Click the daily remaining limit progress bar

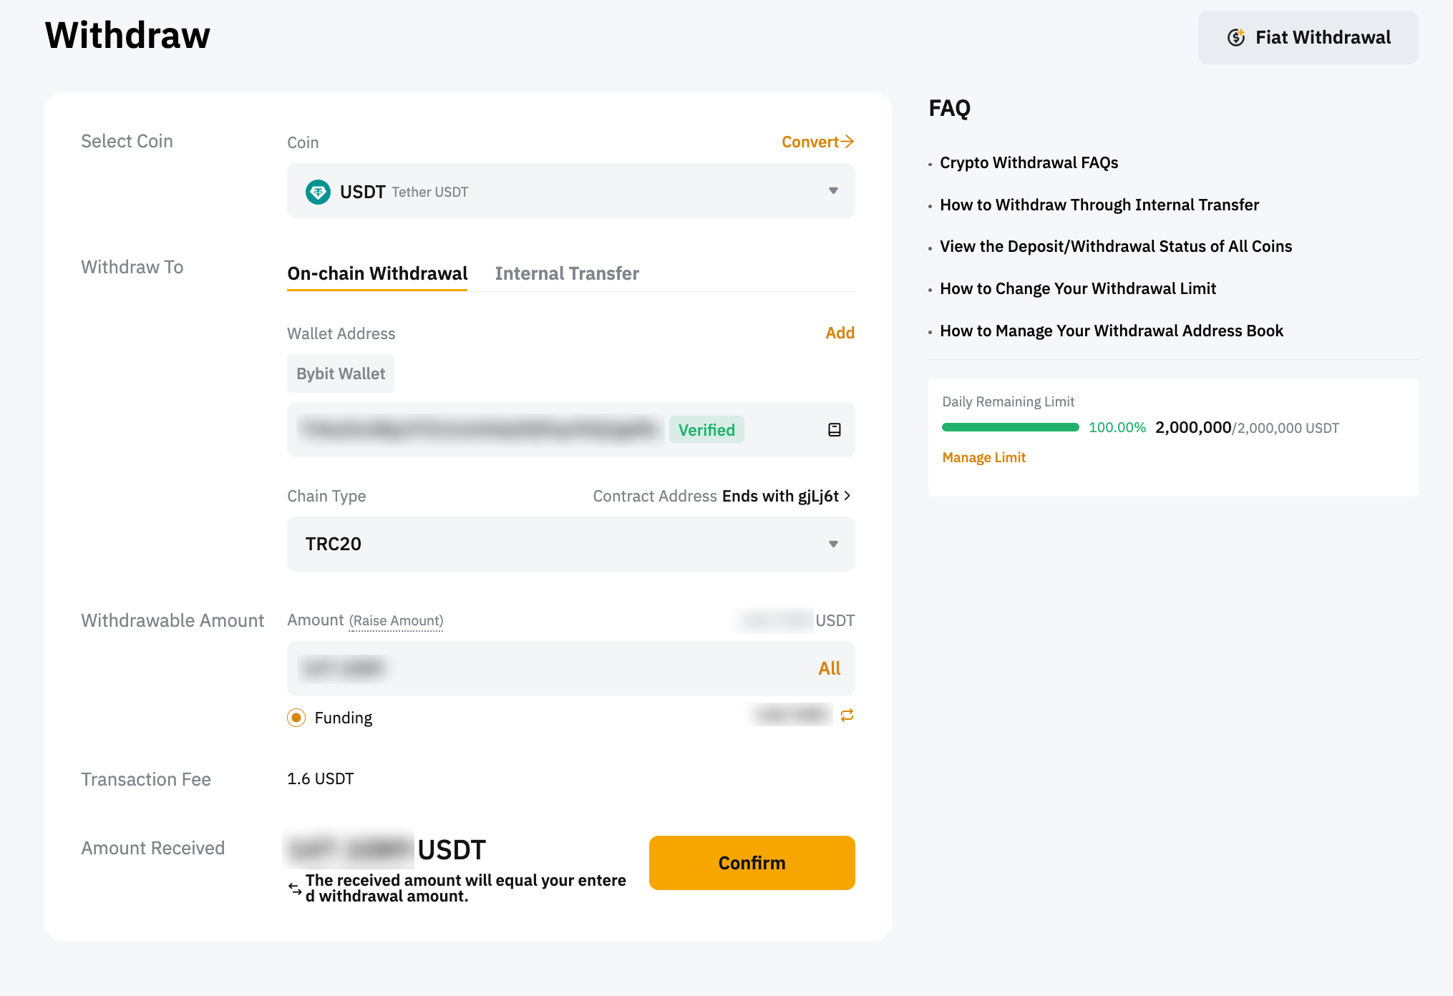pyautogui.click(x=1010, y=427)
